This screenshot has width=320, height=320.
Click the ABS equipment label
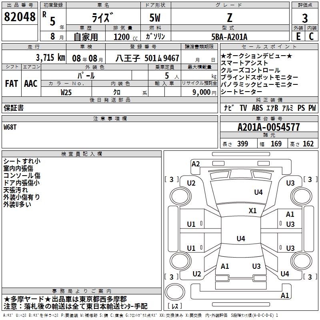click(x=257, y=108)
